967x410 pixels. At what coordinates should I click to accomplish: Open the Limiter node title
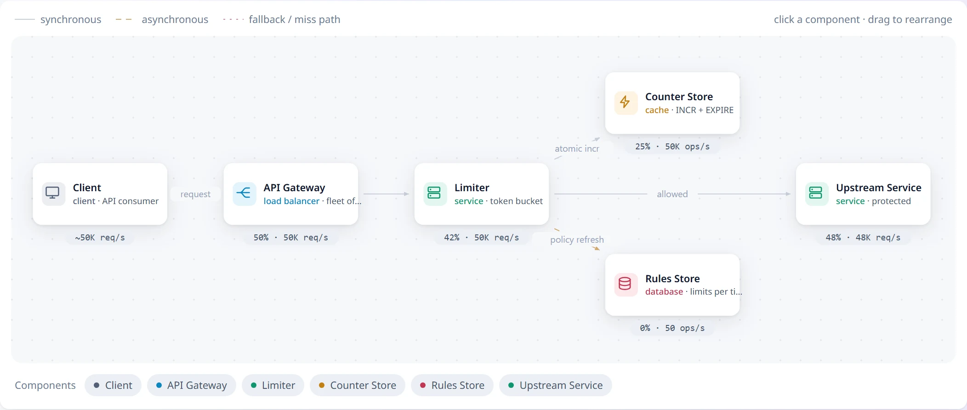472,188
